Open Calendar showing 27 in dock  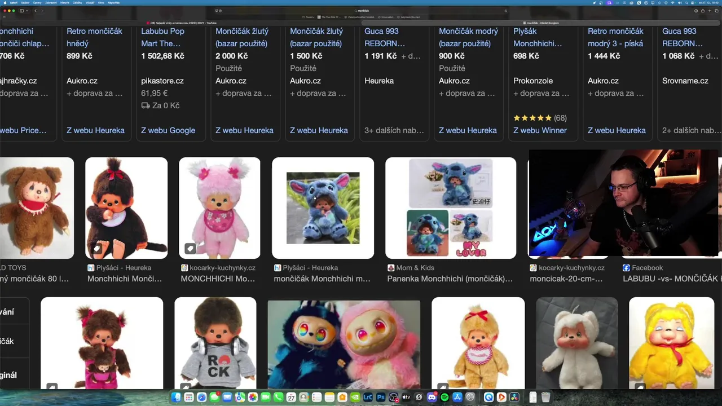point(291,398)
